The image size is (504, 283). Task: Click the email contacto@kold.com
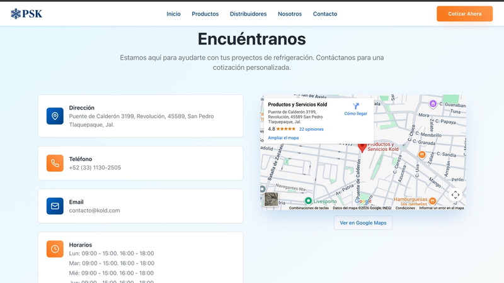coord(94,211)
